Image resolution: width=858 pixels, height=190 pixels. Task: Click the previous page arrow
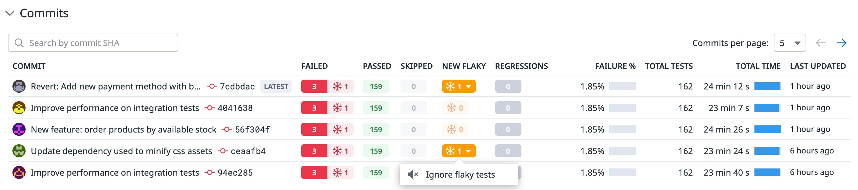(820, 43)
